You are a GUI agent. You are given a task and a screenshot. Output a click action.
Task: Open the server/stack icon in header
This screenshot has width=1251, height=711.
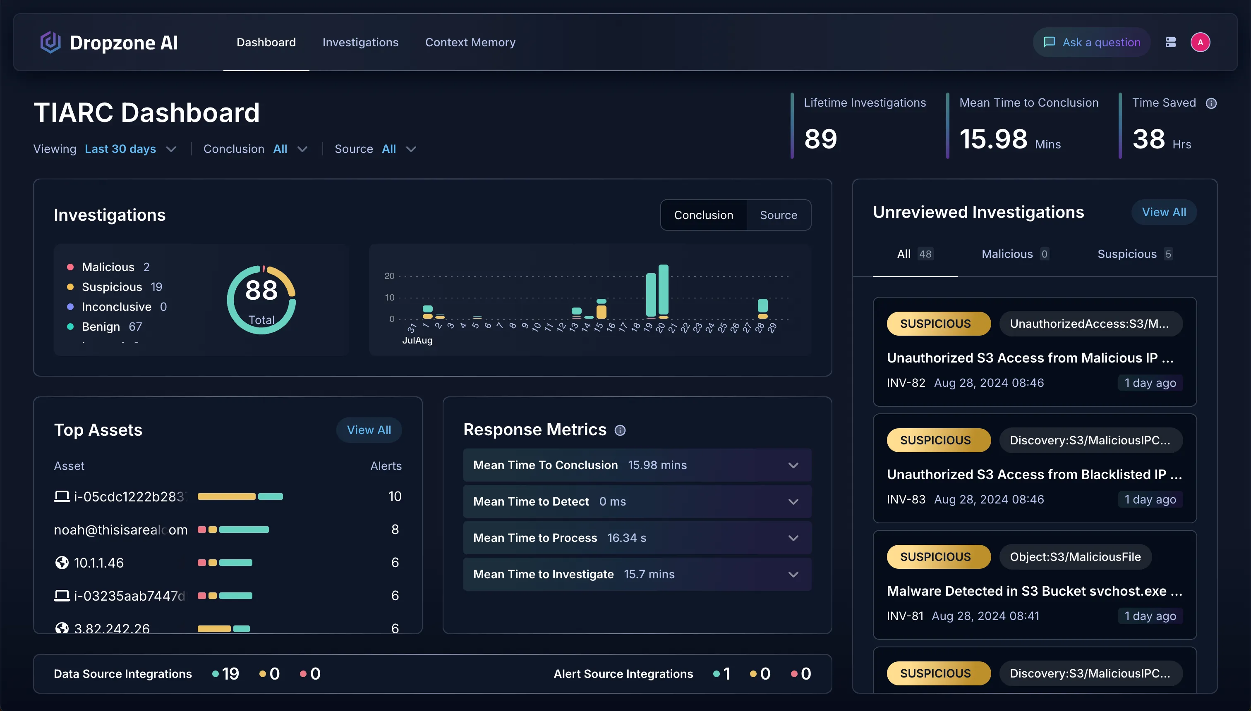point(1170,43)
